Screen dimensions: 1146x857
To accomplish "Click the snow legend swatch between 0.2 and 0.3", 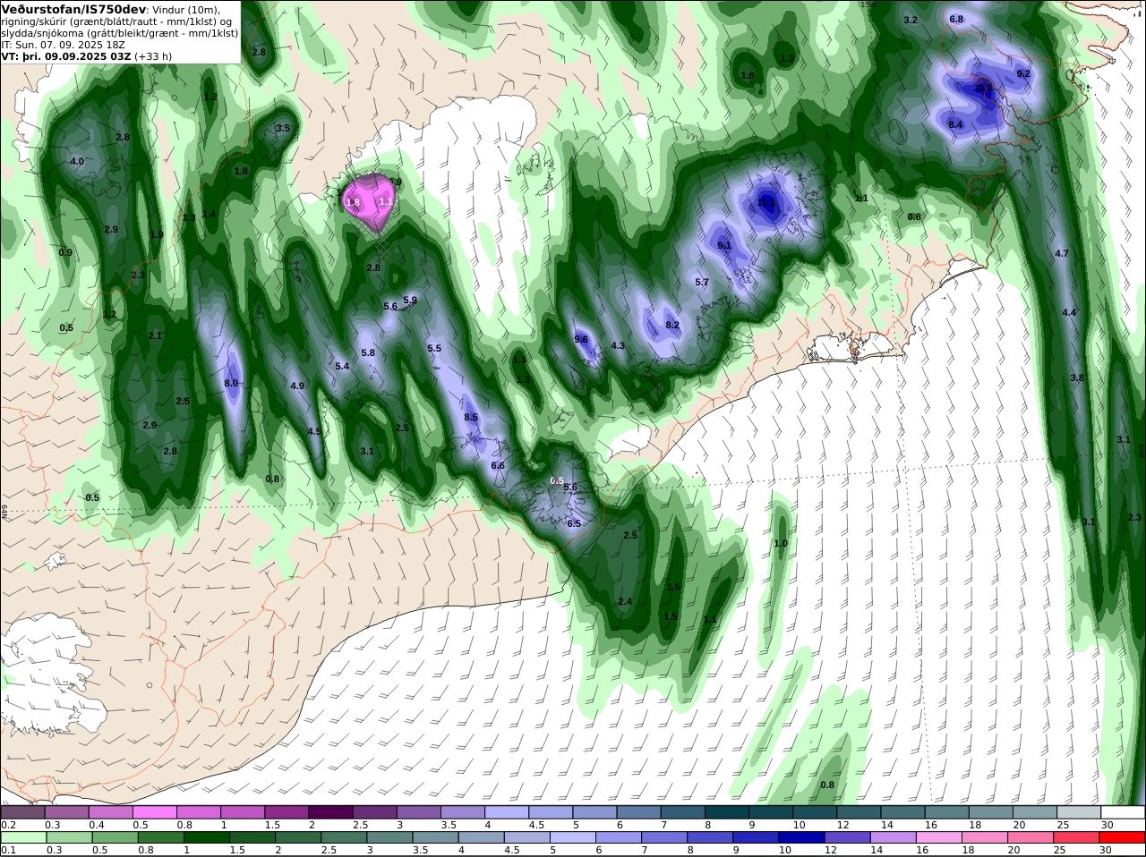I will [22, 812].
